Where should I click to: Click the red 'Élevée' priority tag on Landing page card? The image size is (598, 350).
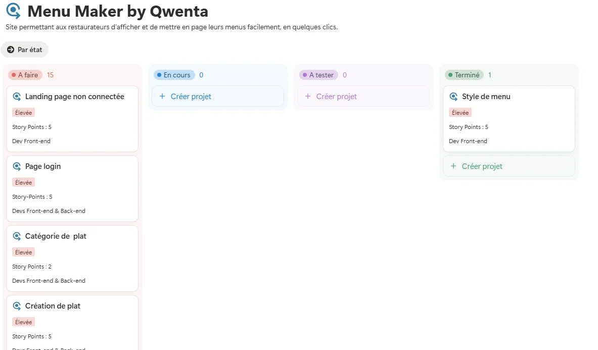pyautogui.click(x=23, y=112)
